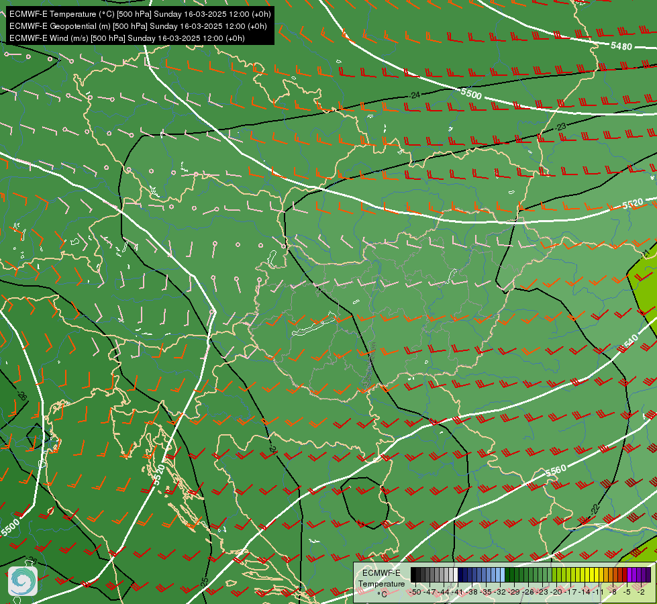Pick the dark red swatch left of purple
The height and width of the screenshot is (604, 657).
625,574
